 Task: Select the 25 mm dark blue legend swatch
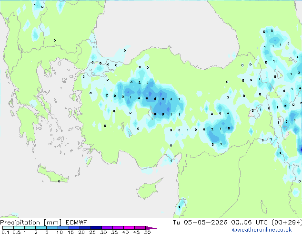coord(96,228)
